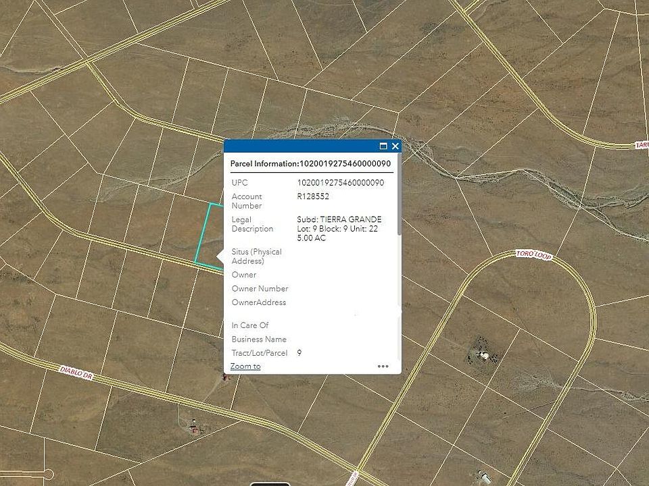Viewport: 649px width, 486px height.
Task: Click the partially visible TARU road label
Action: pyautogui.click(x=642, y=144)
